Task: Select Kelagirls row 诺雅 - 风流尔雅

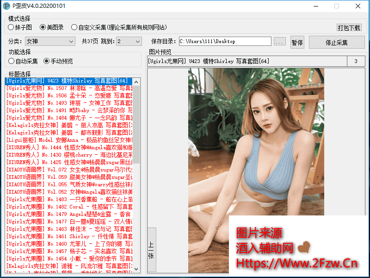Action: 68,265
